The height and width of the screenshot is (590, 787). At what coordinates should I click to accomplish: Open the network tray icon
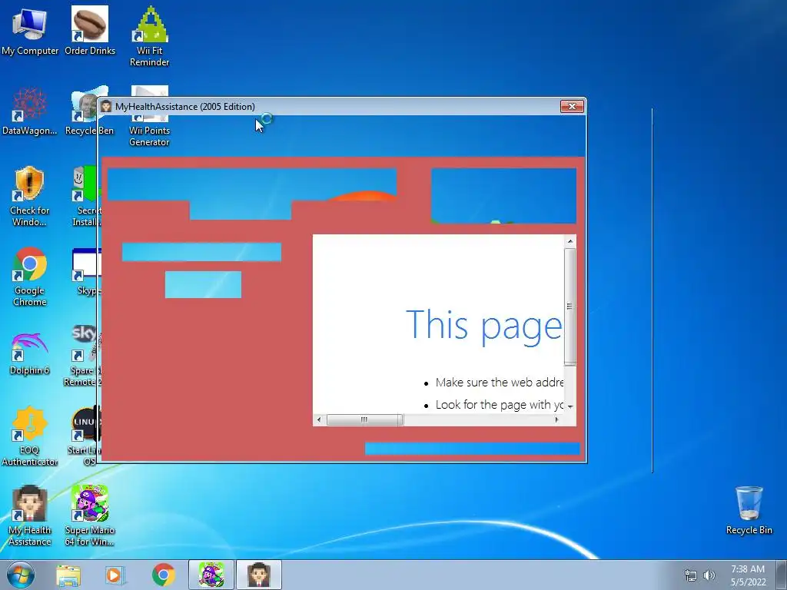pyautogui.click(x=691, y=575)
